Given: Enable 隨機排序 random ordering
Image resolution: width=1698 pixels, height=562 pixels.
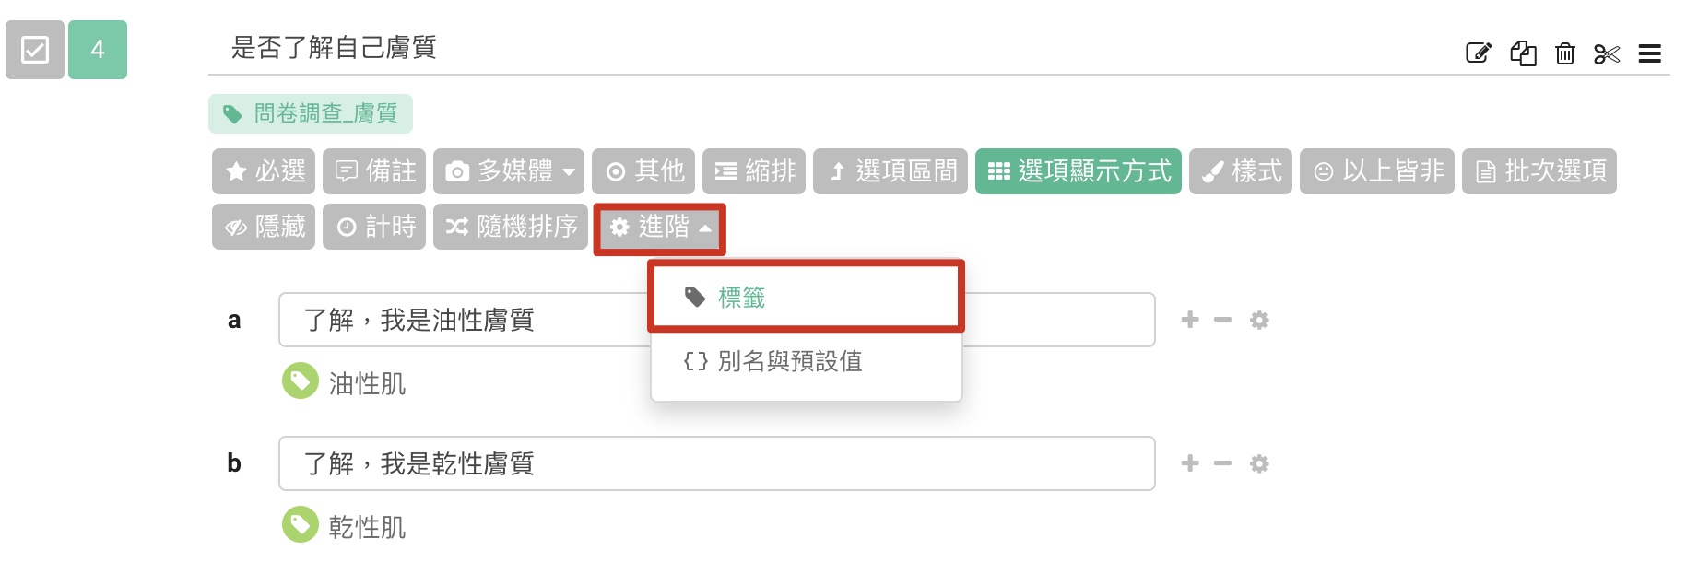Looking at the screenshot, I should click(x=511, y=227).
